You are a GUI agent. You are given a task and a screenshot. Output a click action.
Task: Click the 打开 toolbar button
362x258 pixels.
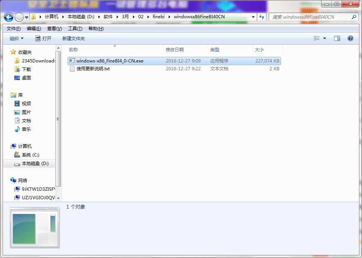pyautogui.click(x=43, y=38)
